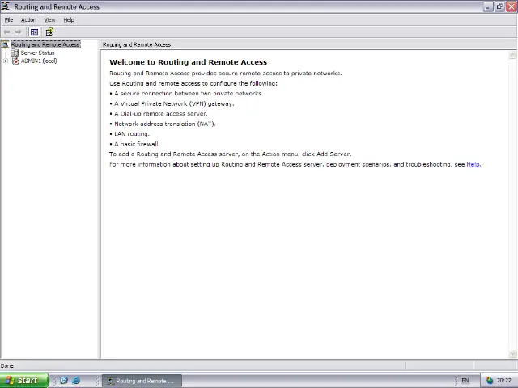Viewport: 518px width, 388px height.
Task: Click the Routing and Remote Access title bar icon
Action: [6, 6]
